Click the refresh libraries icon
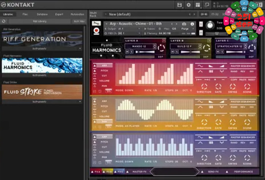The height and width of the screenshot is (180, 265). pos(4,21)
